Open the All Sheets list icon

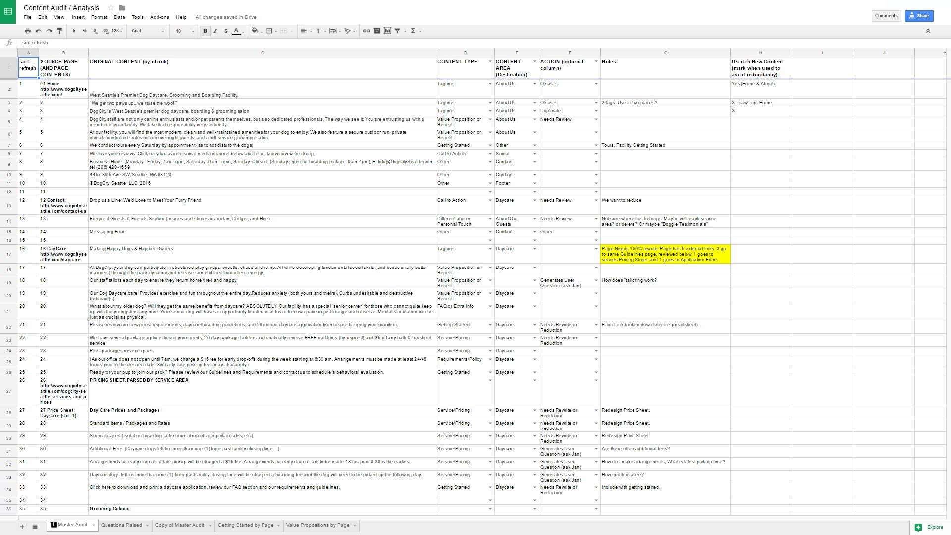click(x=35, y=527)
